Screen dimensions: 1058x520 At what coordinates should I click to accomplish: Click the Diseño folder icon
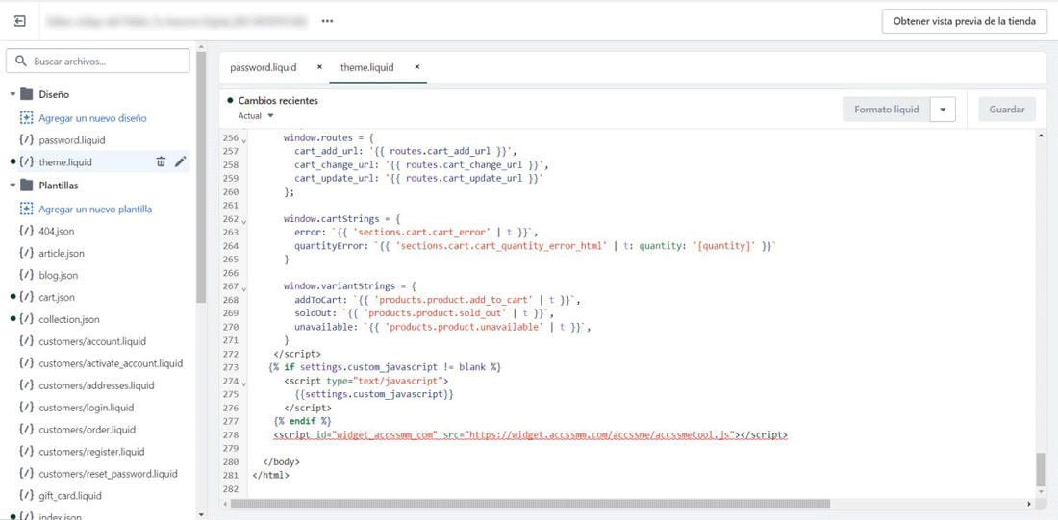tap(27, 94)
